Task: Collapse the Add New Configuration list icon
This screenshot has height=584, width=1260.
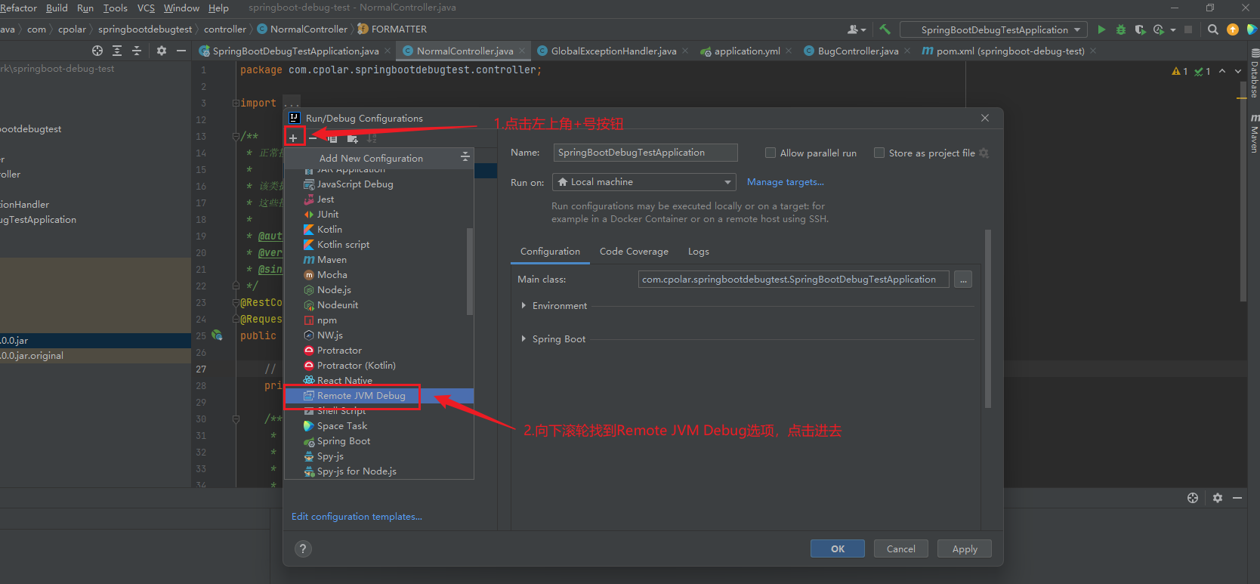Action: [465, 156]
